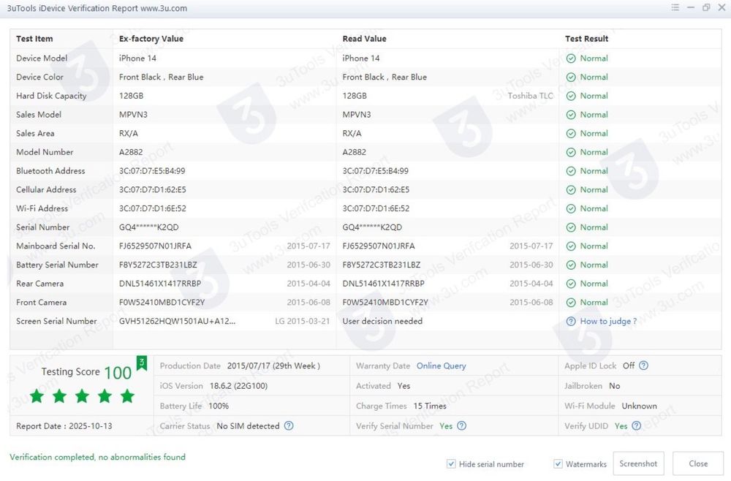Click User decision needed text
Viewport: 731px width, 481px height.
[382, 321]
